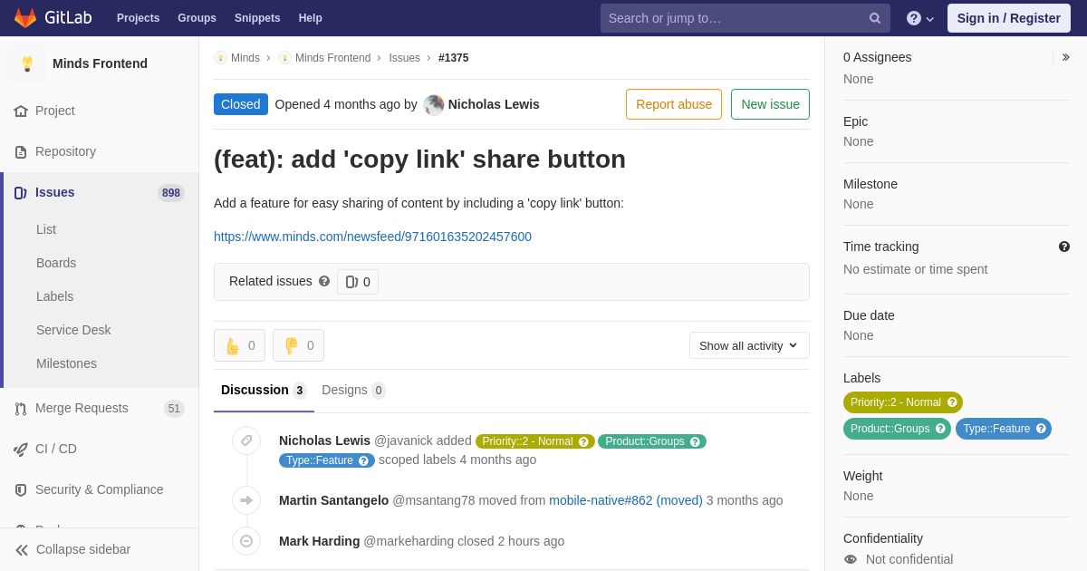The width and height of the screenshot is (1087, 571).
Task: Click the Closed status badge
Action: (241, 104)
